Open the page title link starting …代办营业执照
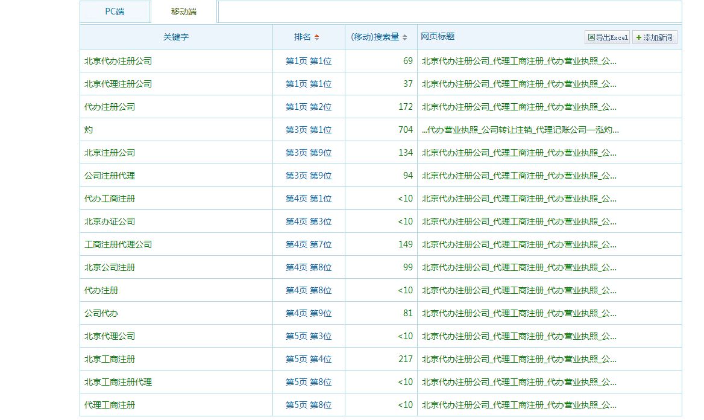The width and height of the screenshot is (704, 420). (x=520, y=130)
